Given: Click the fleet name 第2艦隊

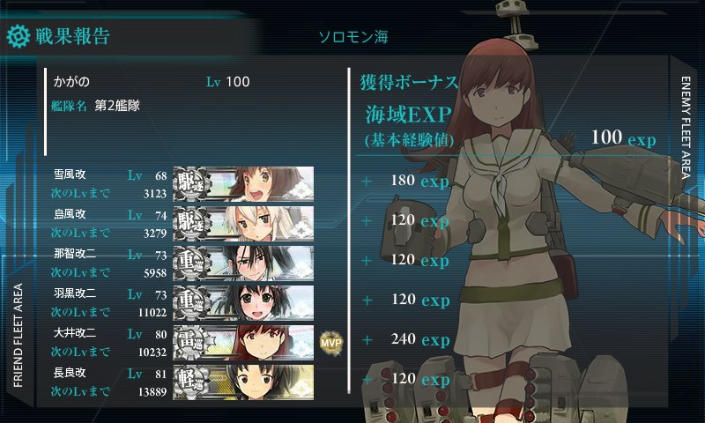Looking at the screenshot, I should coord(117,106).
